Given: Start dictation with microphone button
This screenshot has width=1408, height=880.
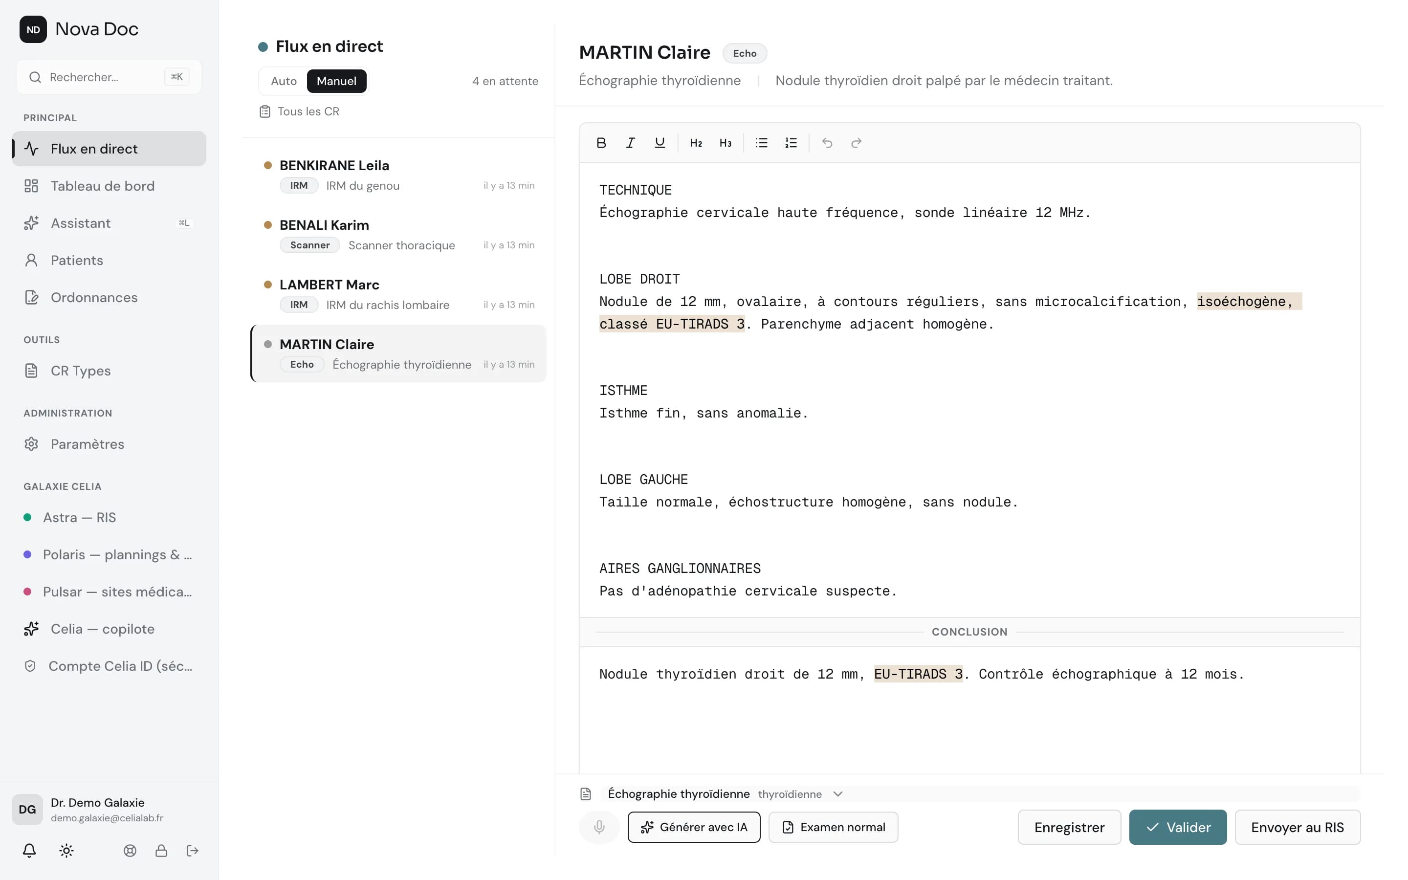Looking at the screenshot, I should coord(599,827).
